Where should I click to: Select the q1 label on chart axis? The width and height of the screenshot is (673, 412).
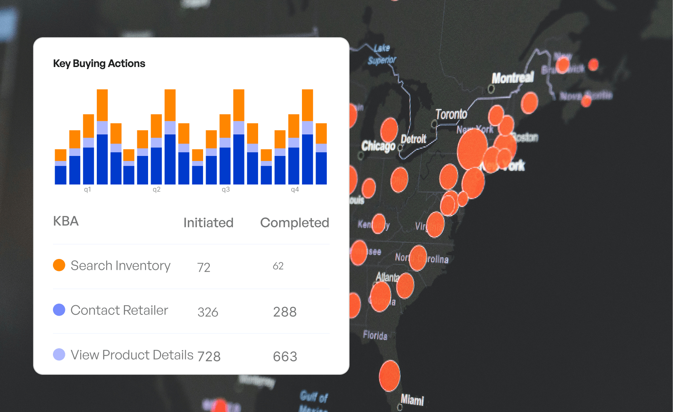[x=87, y=189]
